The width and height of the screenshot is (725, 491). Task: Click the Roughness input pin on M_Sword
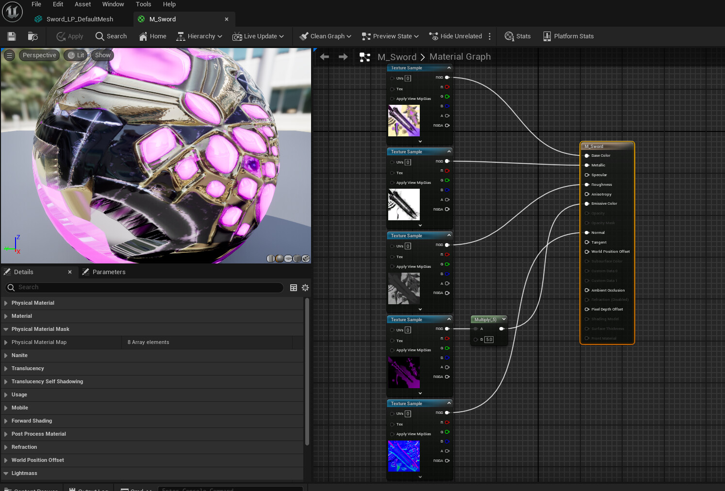tap(587, 185)
